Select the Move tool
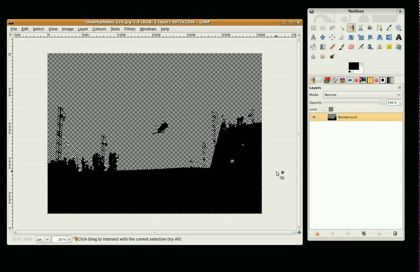The width and height of the screenshot is (420, 272). (322, 37)
